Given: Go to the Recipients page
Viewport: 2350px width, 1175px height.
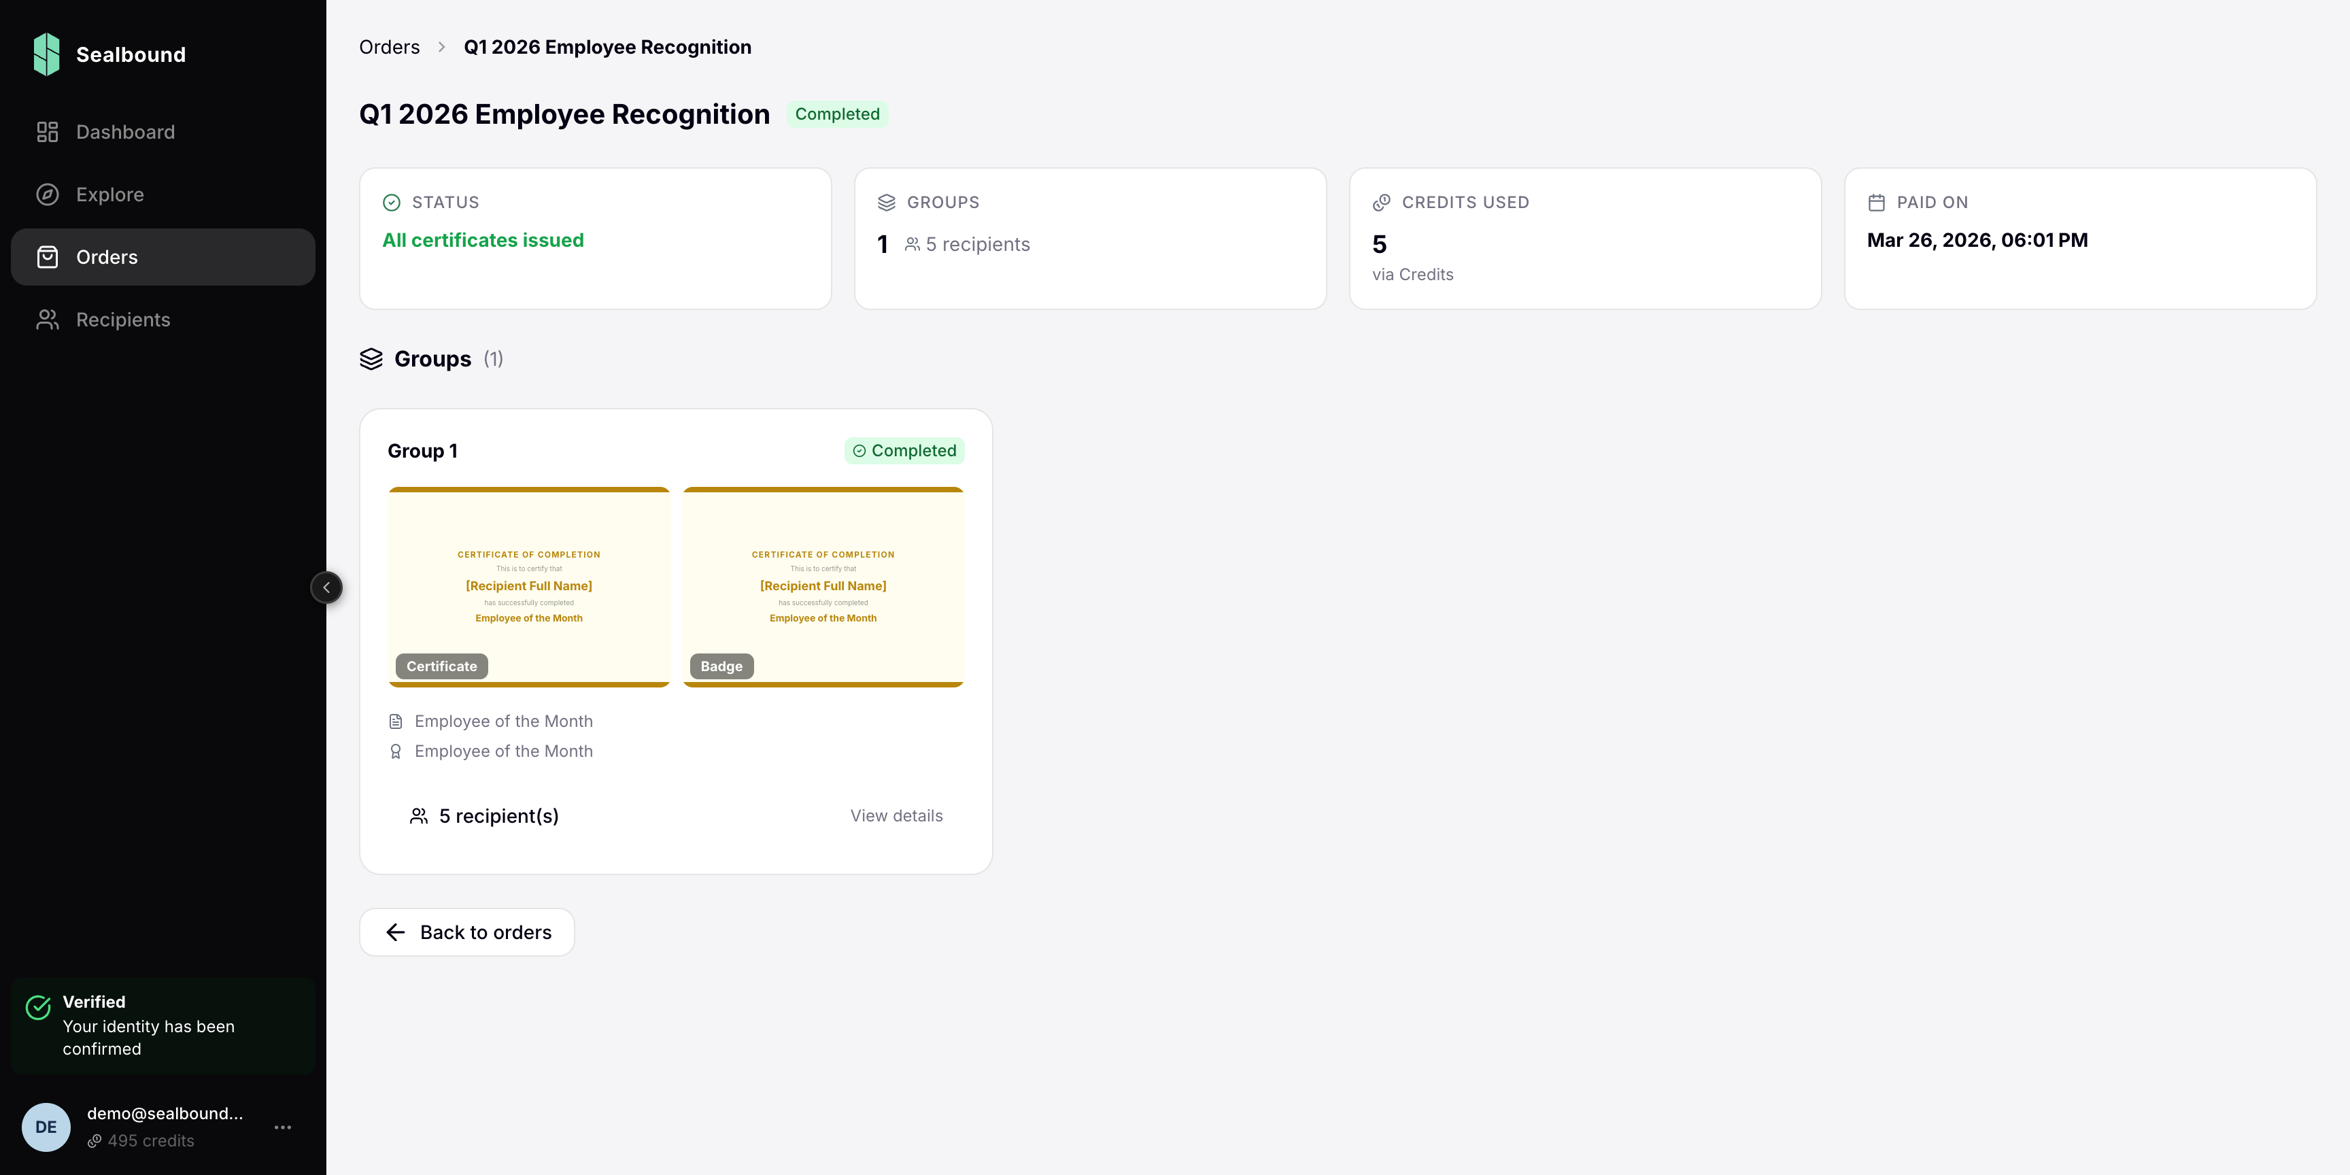Looking at the screenshot, I should (122, 320).
